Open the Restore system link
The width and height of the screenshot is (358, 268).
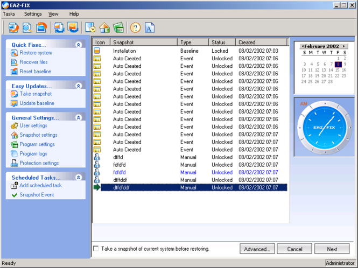[36, 53]
